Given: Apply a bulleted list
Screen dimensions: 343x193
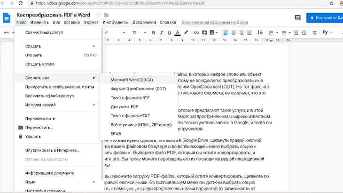Looking at the screenshot, I should tap(284, 32).
